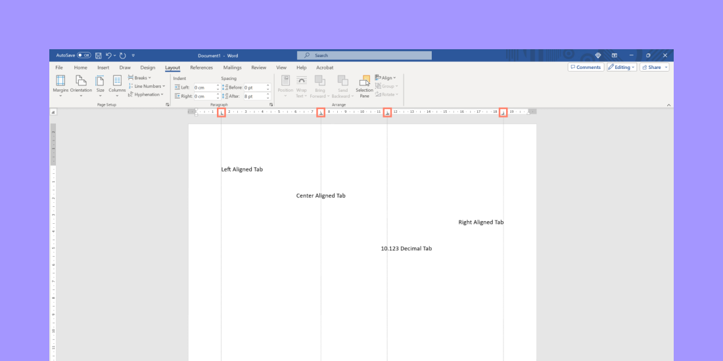The height and width of the screenshot is (361, 723).
Task: Click the tab selector at ruler's left end
Action: coord(53,112)
